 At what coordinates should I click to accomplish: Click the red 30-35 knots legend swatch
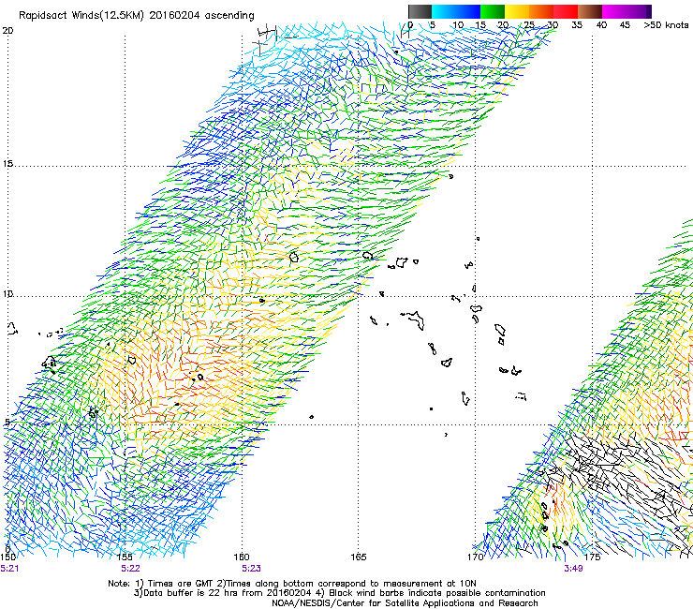click(x=566, y=11)
